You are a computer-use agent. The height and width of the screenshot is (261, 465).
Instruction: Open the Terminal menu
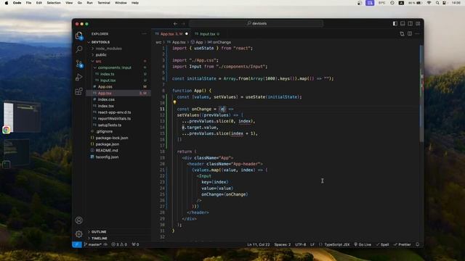coord(104,3)
